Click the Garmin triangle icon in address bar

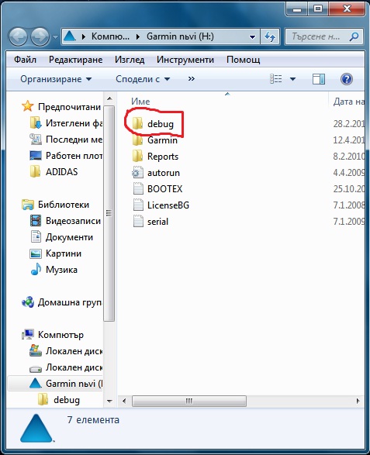click(70, 36)
